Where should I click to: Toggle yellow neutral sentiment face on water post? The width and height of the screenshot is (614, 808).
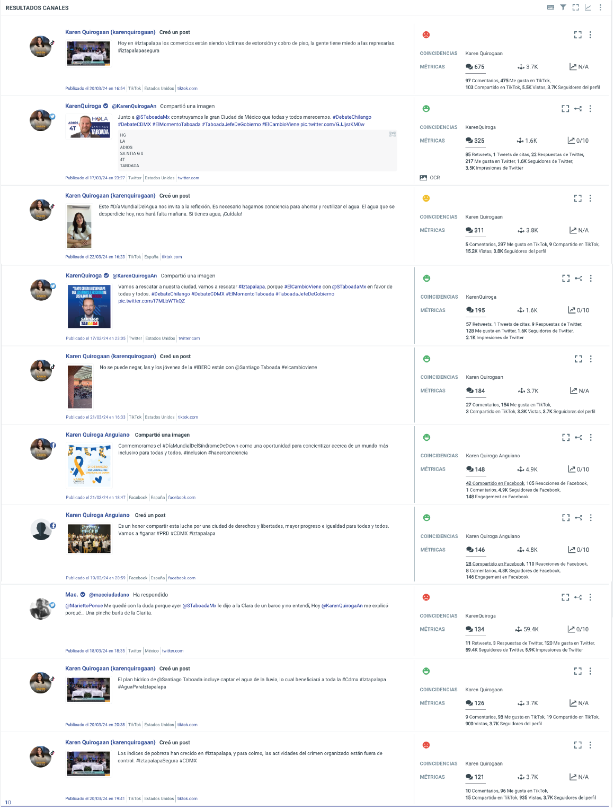coord(426,198)
